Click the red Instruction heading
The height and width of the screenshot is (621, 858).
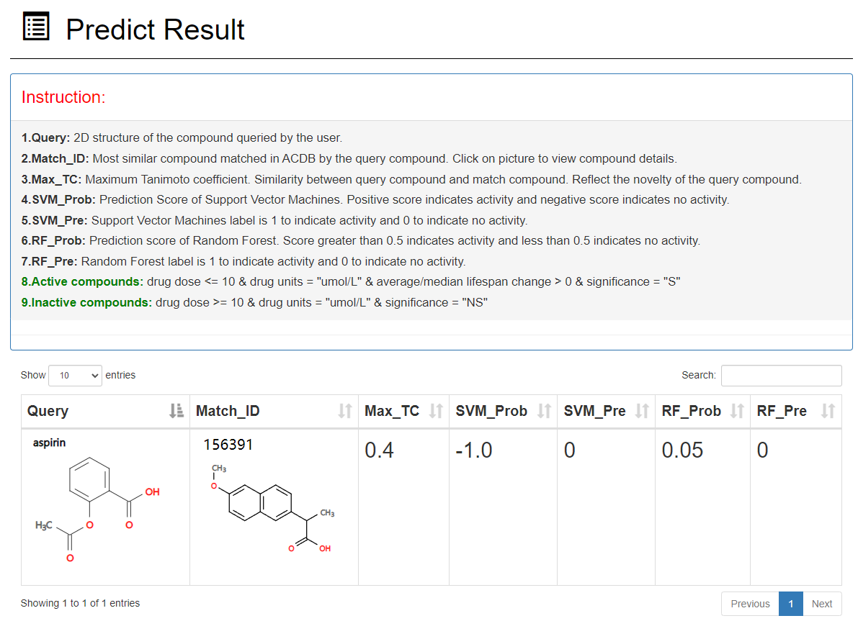(63, 97)
